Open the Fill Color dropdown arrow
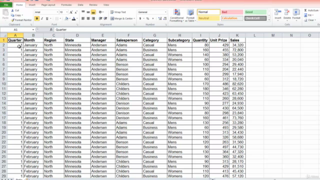The image size is (320, 180). point(70,18)
